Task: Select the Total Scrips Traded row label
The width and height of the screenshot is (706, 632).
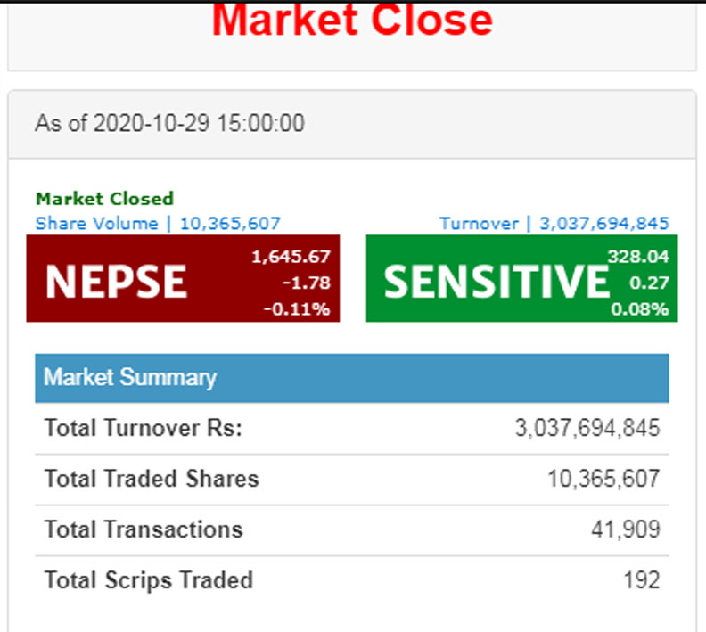Action: (x=149, y=580)
